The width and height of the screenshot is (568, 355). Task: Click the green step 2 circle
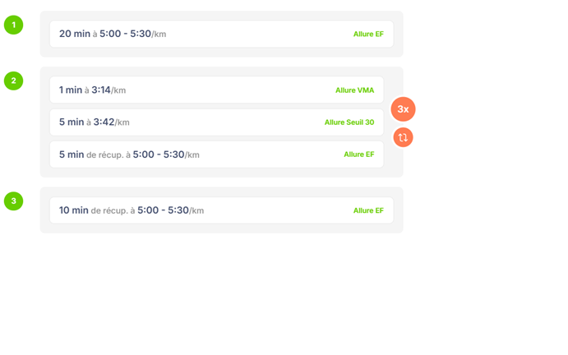point(13,81)
